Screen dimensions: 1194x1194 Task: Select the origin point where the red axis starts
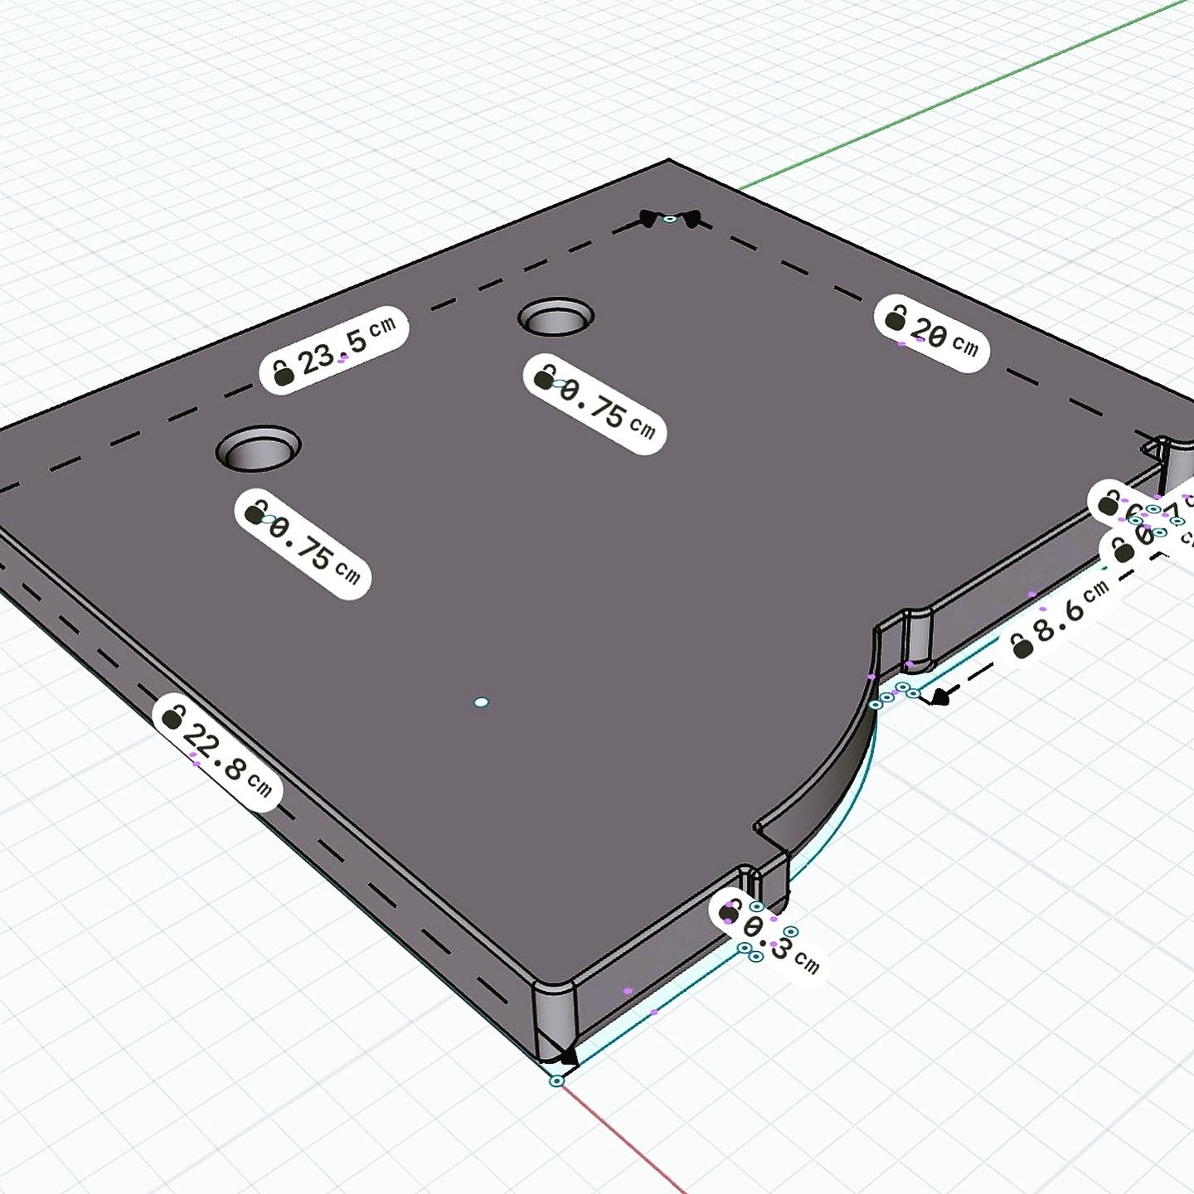(556, 1081)
